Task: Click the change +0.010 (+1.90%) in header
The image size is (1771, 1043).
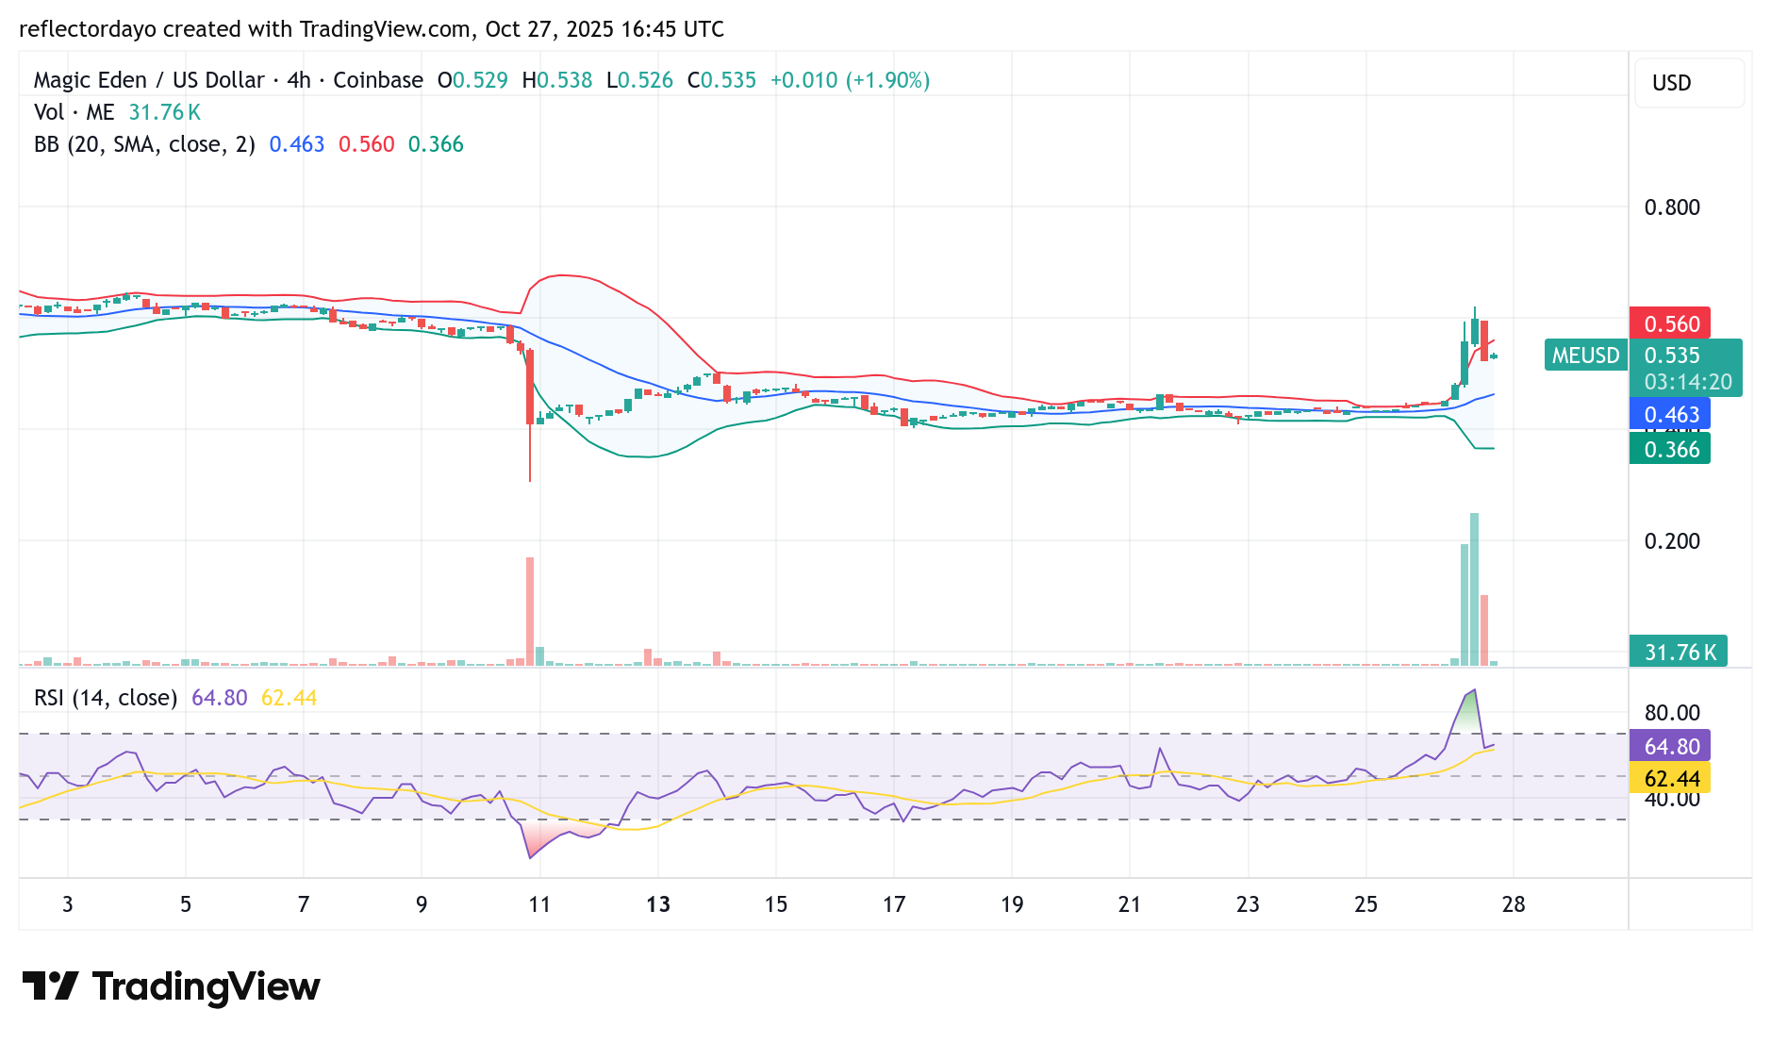Action: pos(850,80)
